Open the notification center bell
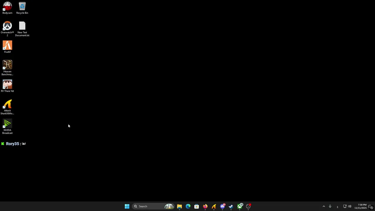375x211 pixels. (x=371, y=206)
